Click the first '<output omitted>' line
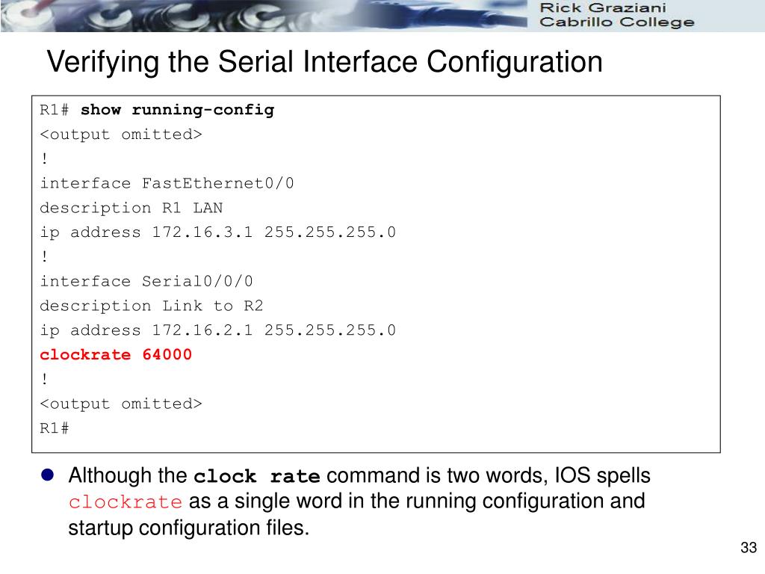765x574 pixels. pyautogui.click(x=121, y=135)
